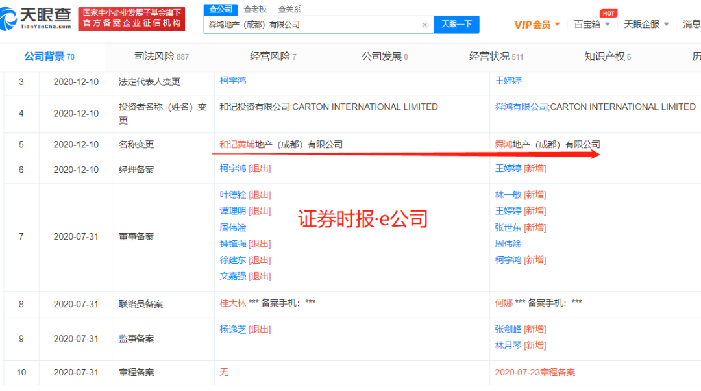Select the 何娜 contact text
This screenshot has height=391, width=701.
pyautogui.click(x=504, y=303)
